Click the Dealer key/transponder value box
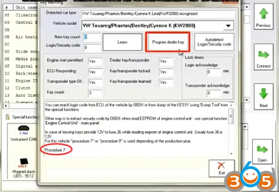 tap(166, 61)
